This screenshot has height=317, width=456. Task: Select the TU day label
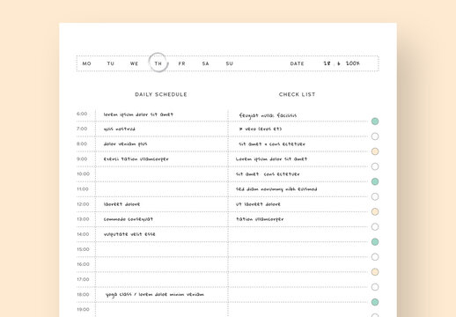[110, 63]
